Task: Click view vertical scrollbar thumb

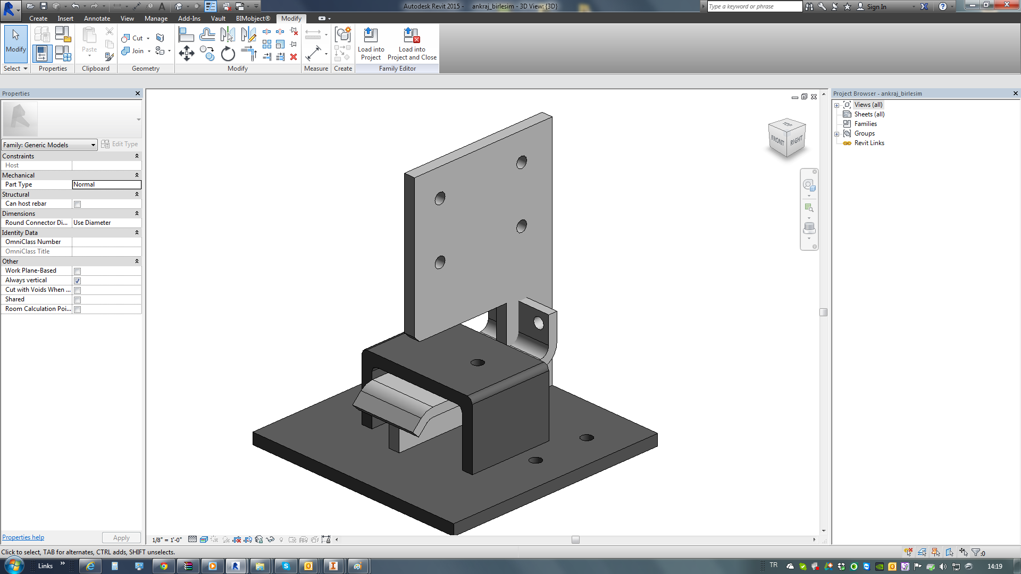Action: (824, 313)
